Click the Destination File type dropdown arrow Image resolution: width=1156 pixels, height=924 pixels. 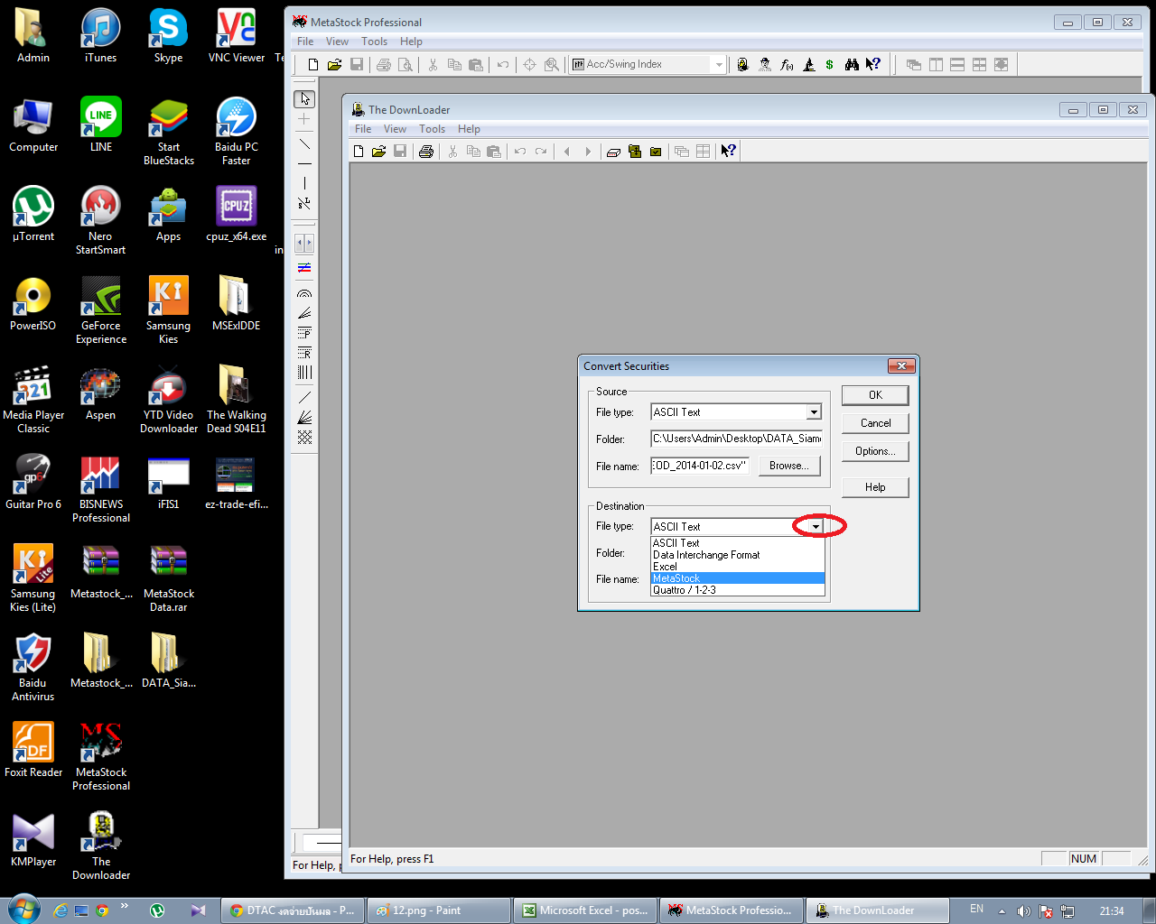816,526
